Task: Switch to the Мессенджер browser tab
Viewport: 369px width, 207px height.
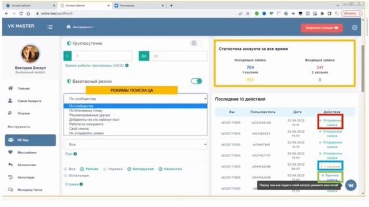Action: 138,5
